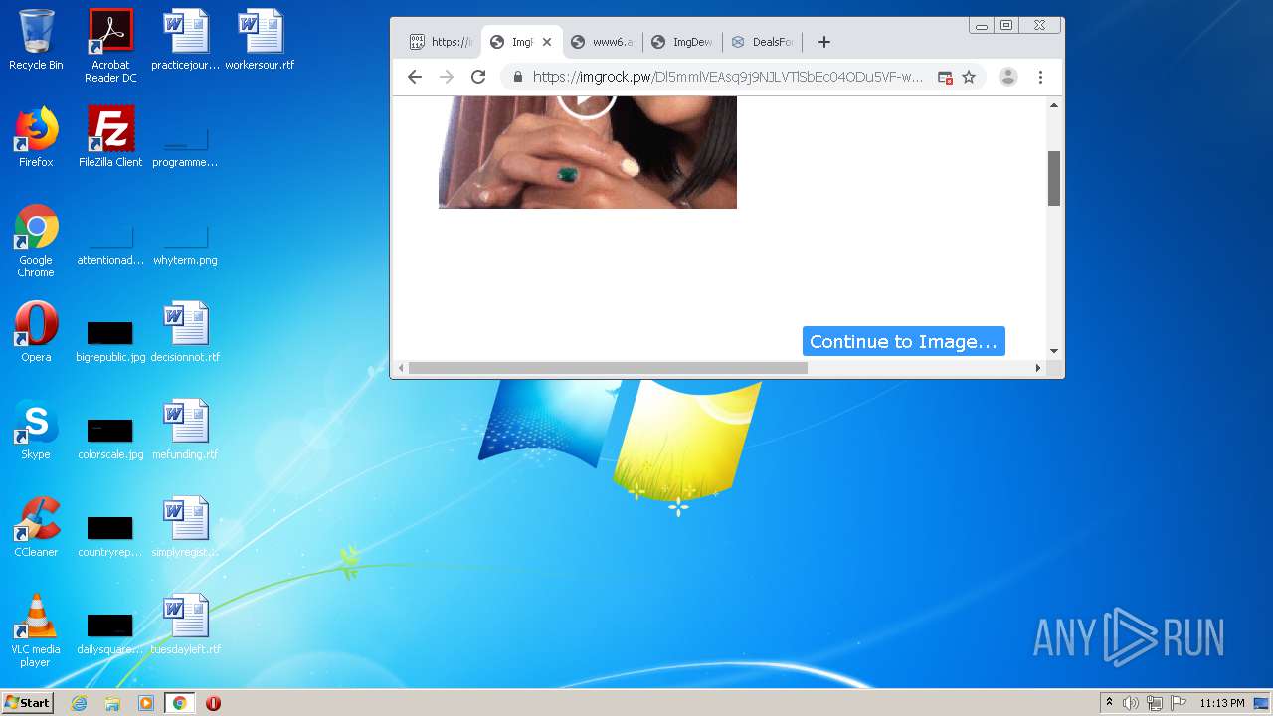
Task: Select dailysquare image file
Action: (110, 632)
